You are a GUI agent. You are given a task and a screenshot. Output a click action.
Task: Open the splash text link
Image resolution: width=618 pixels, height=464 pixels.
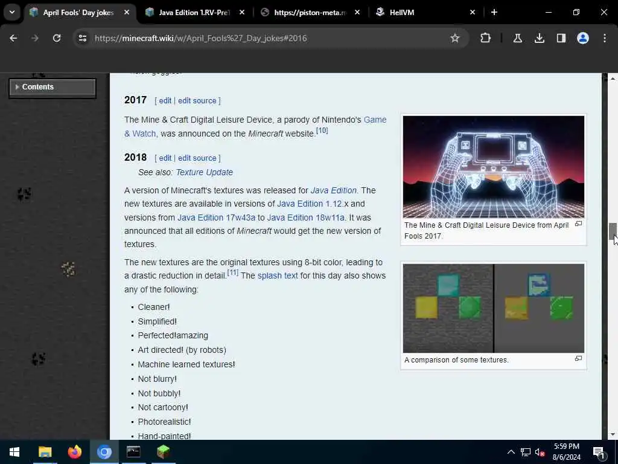278,275
